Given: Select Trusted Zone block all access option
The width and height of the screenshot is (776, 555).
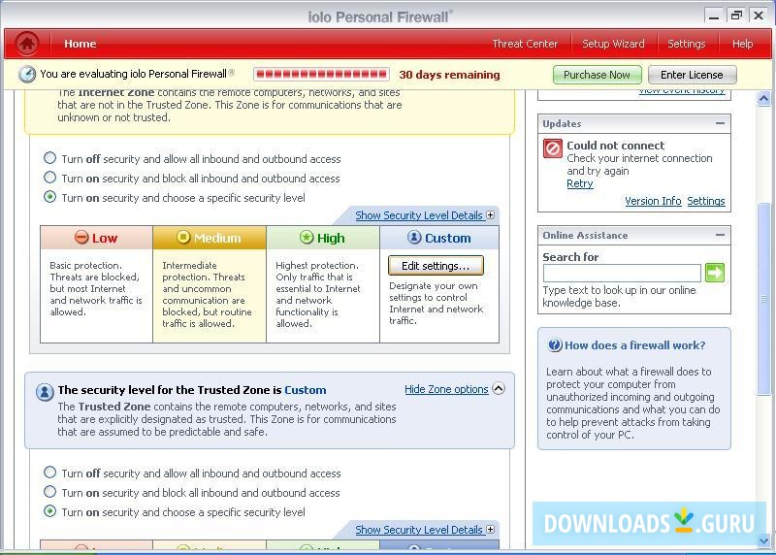Looking at the screenshot, I should tap(49, 492).
